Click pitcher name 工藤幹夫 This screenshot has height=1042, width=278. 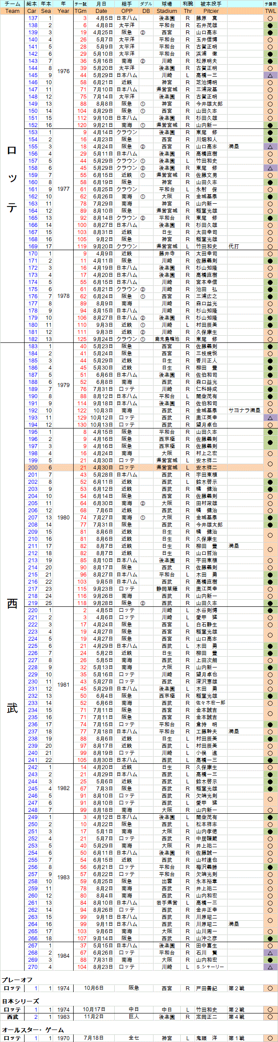[207, 732]
